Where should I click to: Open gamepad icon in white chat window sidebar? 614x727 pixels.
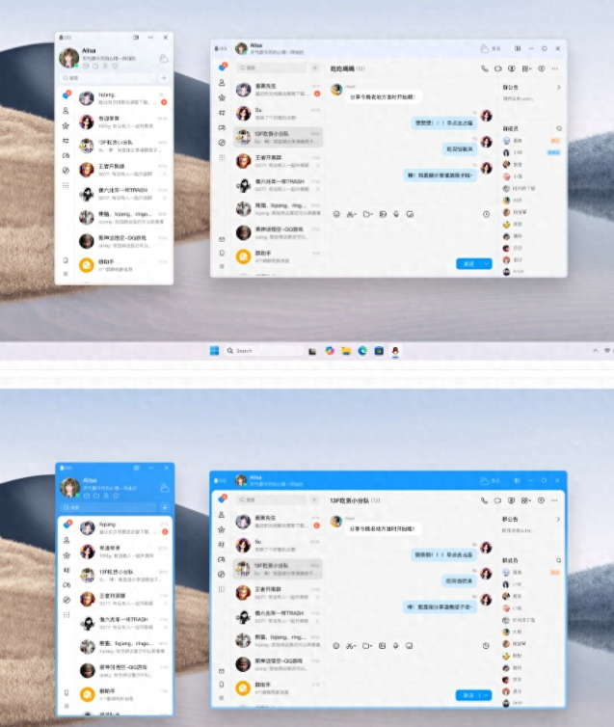coord(222,127)
